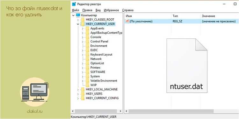Maximize the Registry Editor window
The height and width of the screenshot is (119, 239).
coord(235,4)
